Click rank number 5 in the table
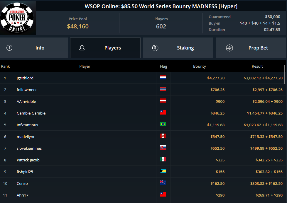Viewport: 287px width, 203px height. pyautogui.click(x=5, y=125)
